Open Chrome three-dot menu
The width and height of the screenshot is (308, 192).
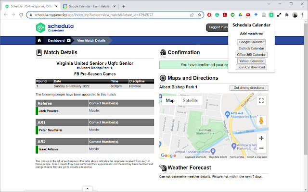(x=303, y=15)
